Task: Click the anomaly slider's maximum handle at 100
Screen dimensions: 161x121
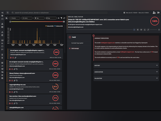Action: point(64,22)
